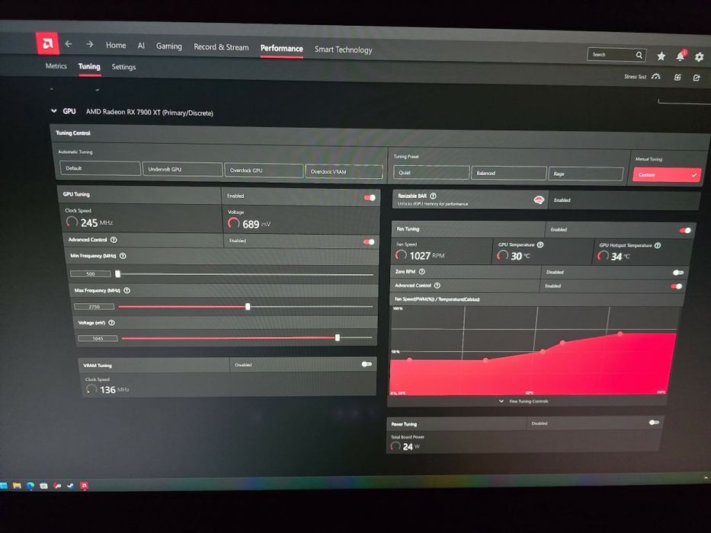Click Max Frequency value box 2750
The height and width of the screenshot is (533, 711).
94,307
